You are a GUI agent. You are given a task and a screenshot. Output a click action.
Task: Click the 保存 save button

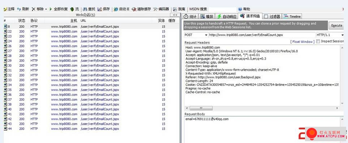(103, 9)
